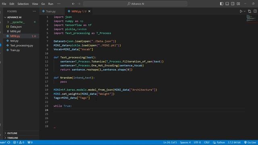
Task: Open the run options dropdown arrow
Action: tap(245, 11)
